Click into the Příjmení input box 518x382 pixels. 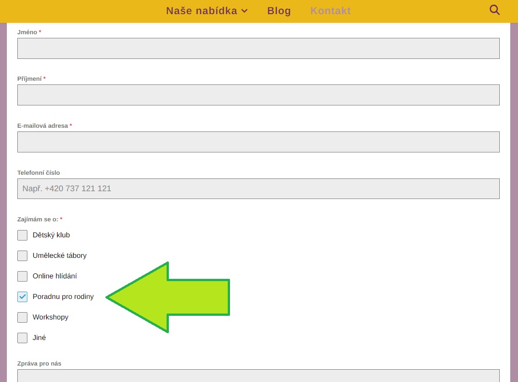(258, 95)
